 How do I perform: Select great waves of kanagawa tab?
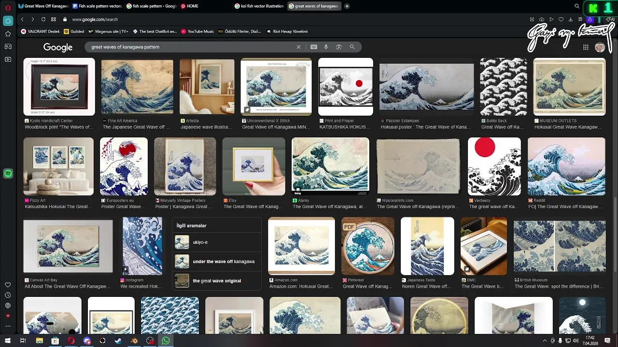(314, 6)
